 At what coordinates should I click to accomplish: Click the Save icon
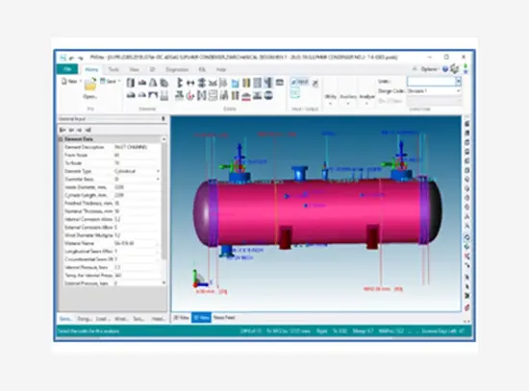point(103,82)
